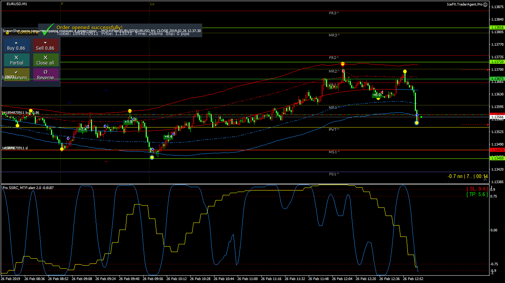
Task: Click the FR3^ level label
Action: coord(334,13)
